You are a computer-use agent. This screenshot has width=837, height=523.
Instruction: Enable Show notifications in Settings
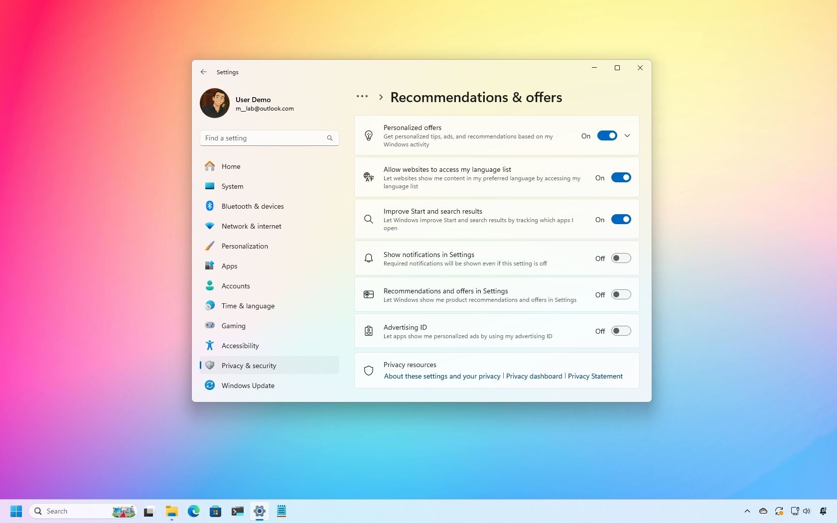(x=621, y=258)
